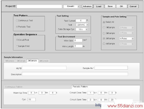Click the Circuit Open Time hours field

pos(91,100)
